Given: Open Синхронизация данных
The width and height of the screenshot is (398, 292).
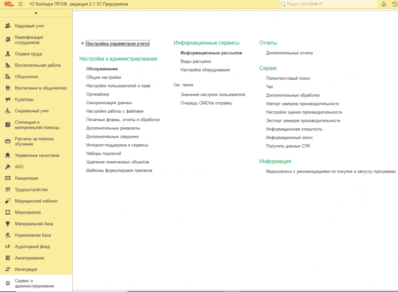Looking at the screenshot, I should click(109, 103).
